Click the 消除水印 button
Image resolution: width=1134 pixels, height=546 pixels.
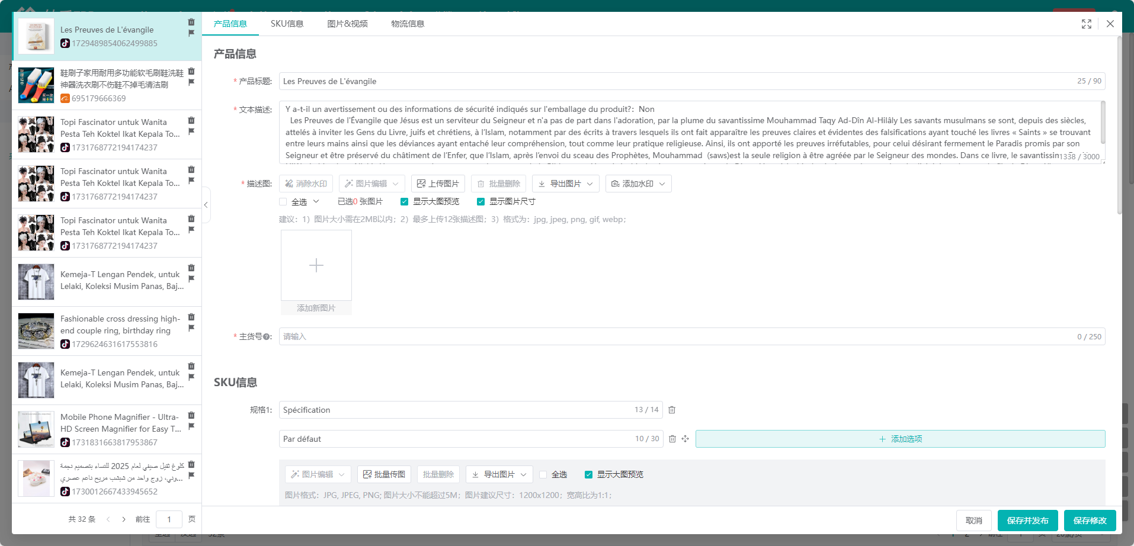(306, 184)
